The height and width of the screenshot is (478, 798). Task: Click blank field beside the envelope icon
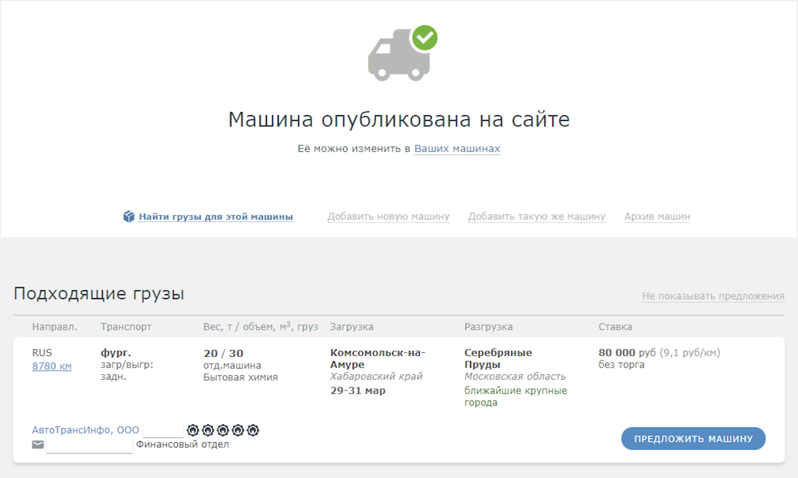pyautogui.click(x=89, y=445)
